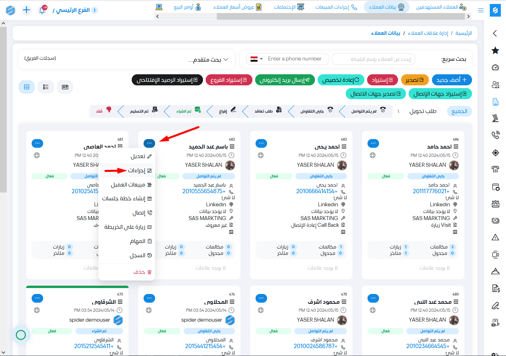The width and height of the screenshot is (506, 356).
Task: Click the warning triangle sidebar icon
Action: click(x=495, y=237)
